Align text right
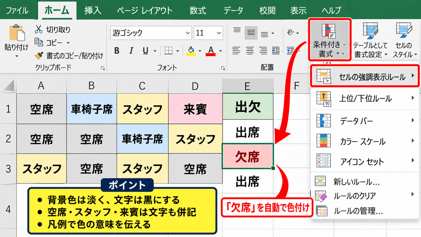 (263, 51)
